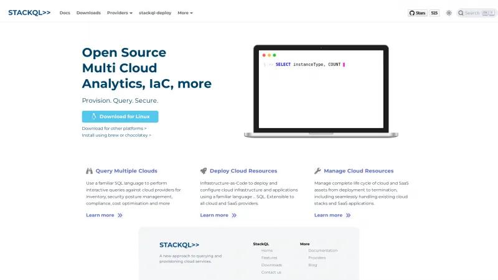
Task: Open Learn more under Manage Cloud Resources
Action: tap(332, 215)
